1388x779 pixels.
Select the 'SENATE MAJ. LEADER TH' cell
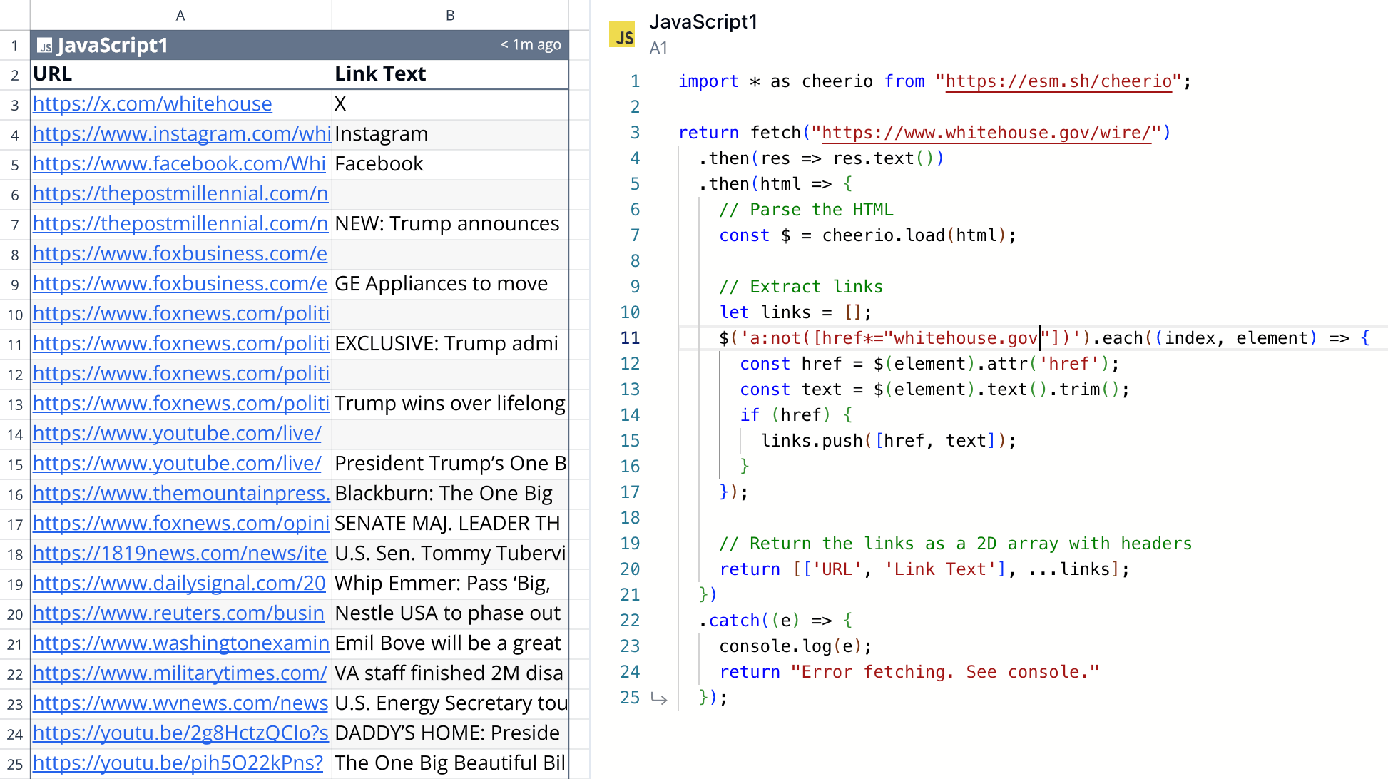click(x=450, y=524)
